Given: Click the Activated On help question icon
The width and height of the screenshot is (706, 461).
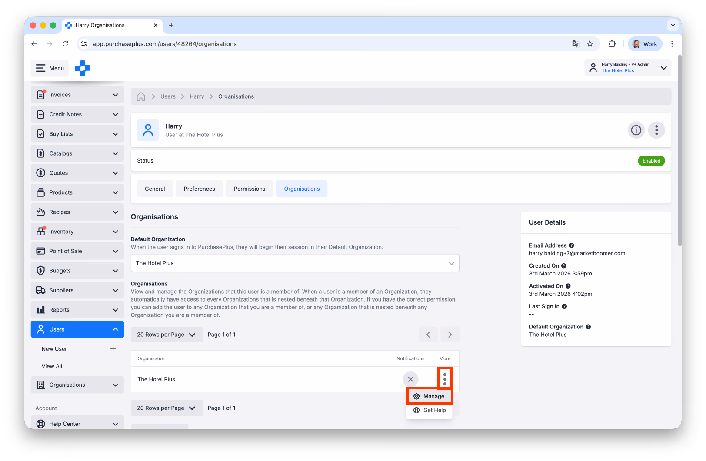Looking at the screenshot, I should pos(568,286).
